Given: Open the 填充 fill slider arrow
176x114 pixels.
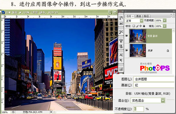Looking at the screenshot, I should pyautogui.click(x=164, y=26).
